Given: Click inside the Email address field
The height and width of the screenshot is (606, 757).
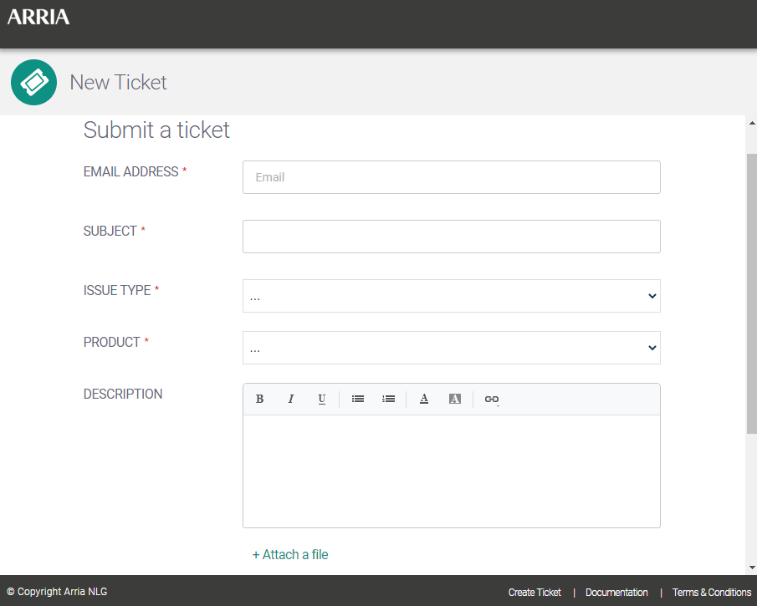Looking at the screenshot, I should 452,177.
